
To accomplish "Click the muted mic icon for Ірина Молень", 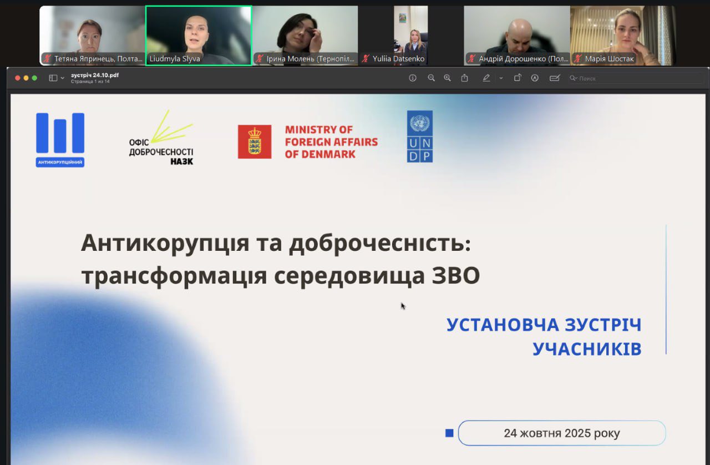I will tap(260, 59).
